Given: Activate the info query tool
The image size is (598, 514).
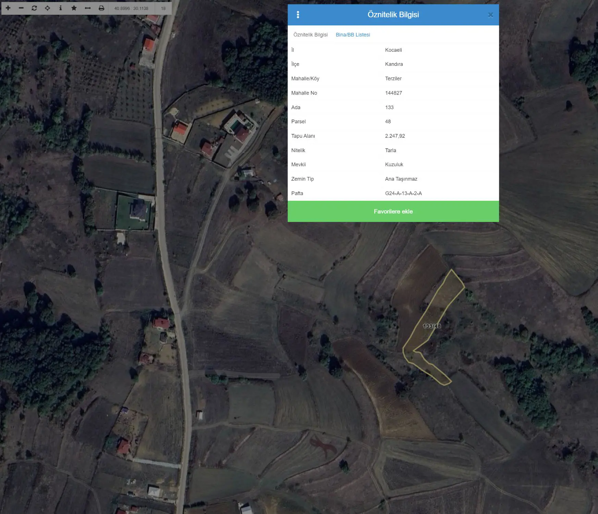Looking at the screenshot, I should (x=61, y=8).
